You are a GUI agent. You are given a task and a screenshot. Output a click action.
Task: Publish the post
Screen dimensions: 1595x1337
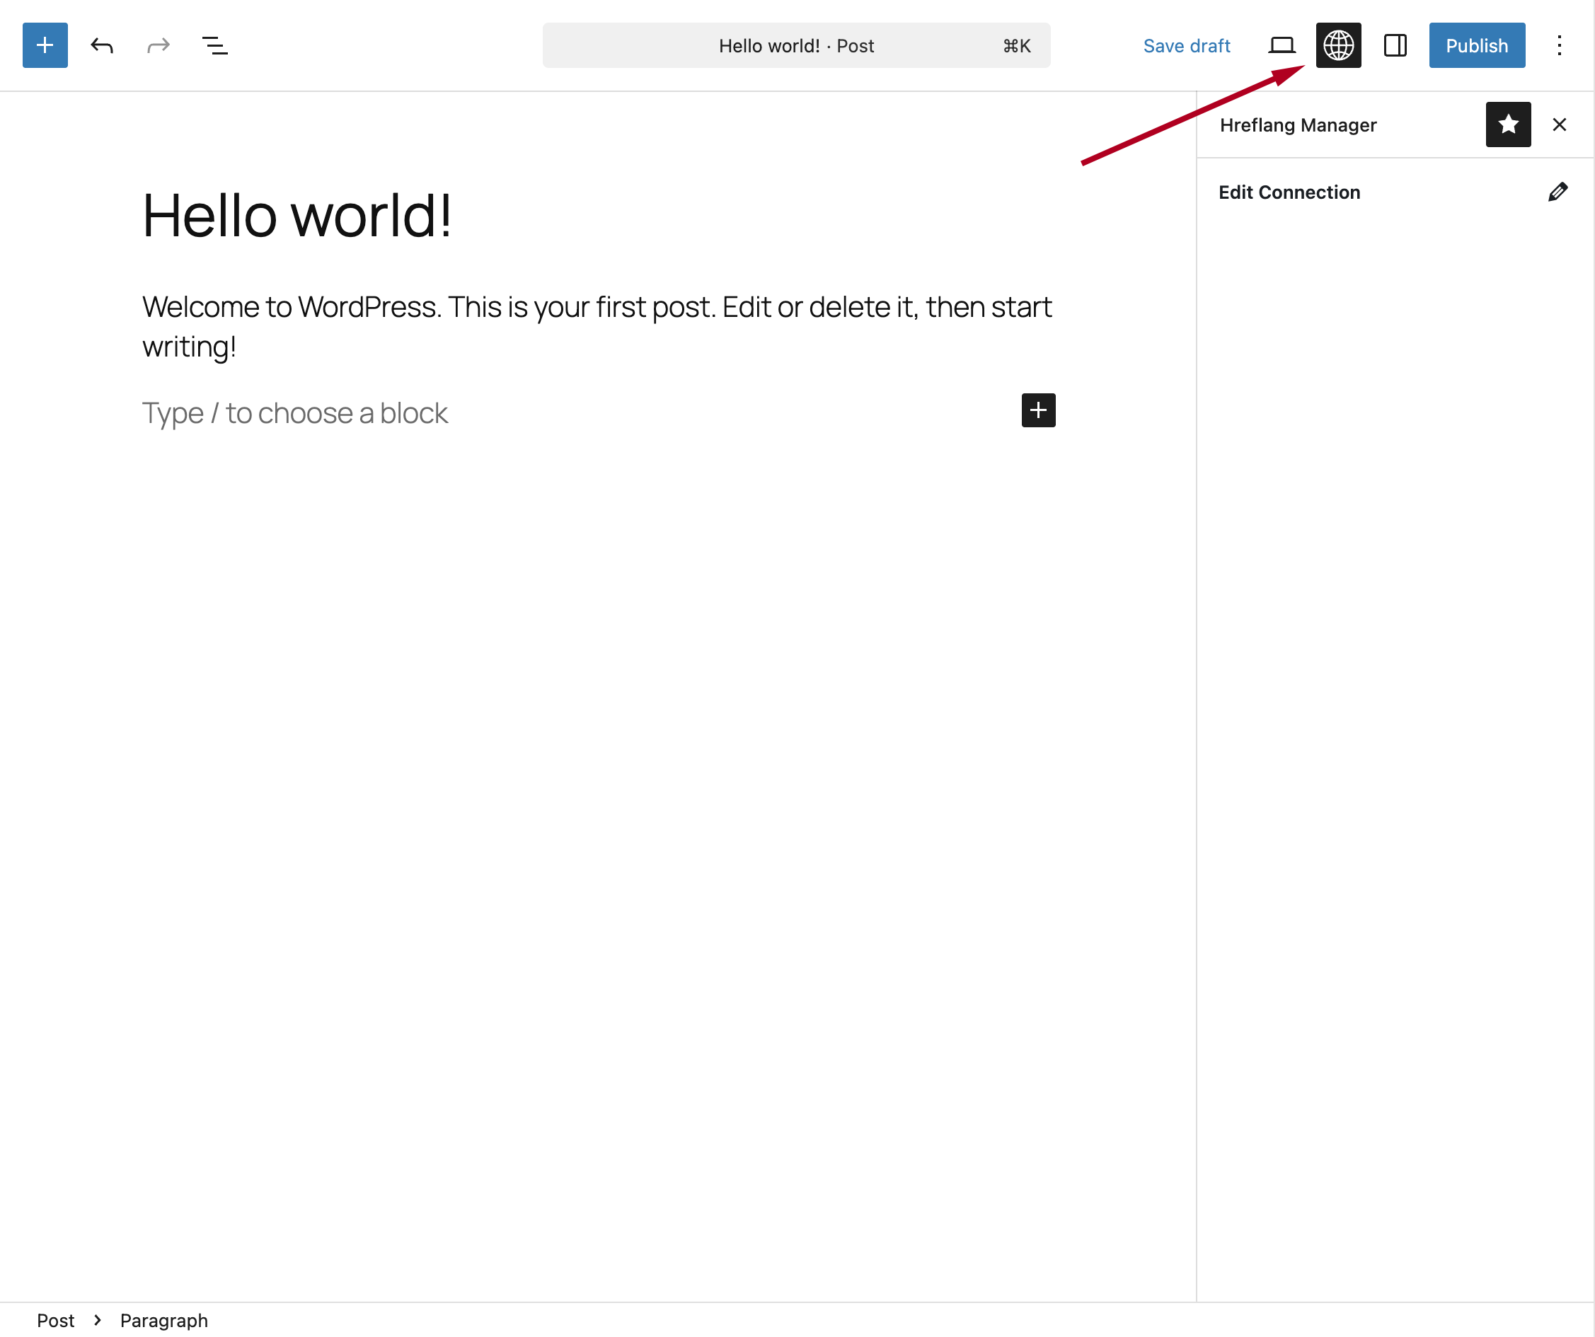coord(1475,45)
